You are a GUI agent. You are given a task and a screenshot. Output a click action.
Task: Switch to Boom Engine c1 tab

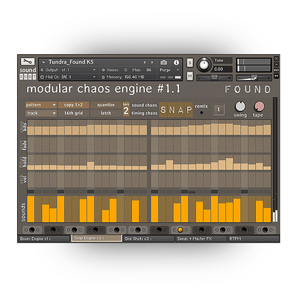pos(44,239)
